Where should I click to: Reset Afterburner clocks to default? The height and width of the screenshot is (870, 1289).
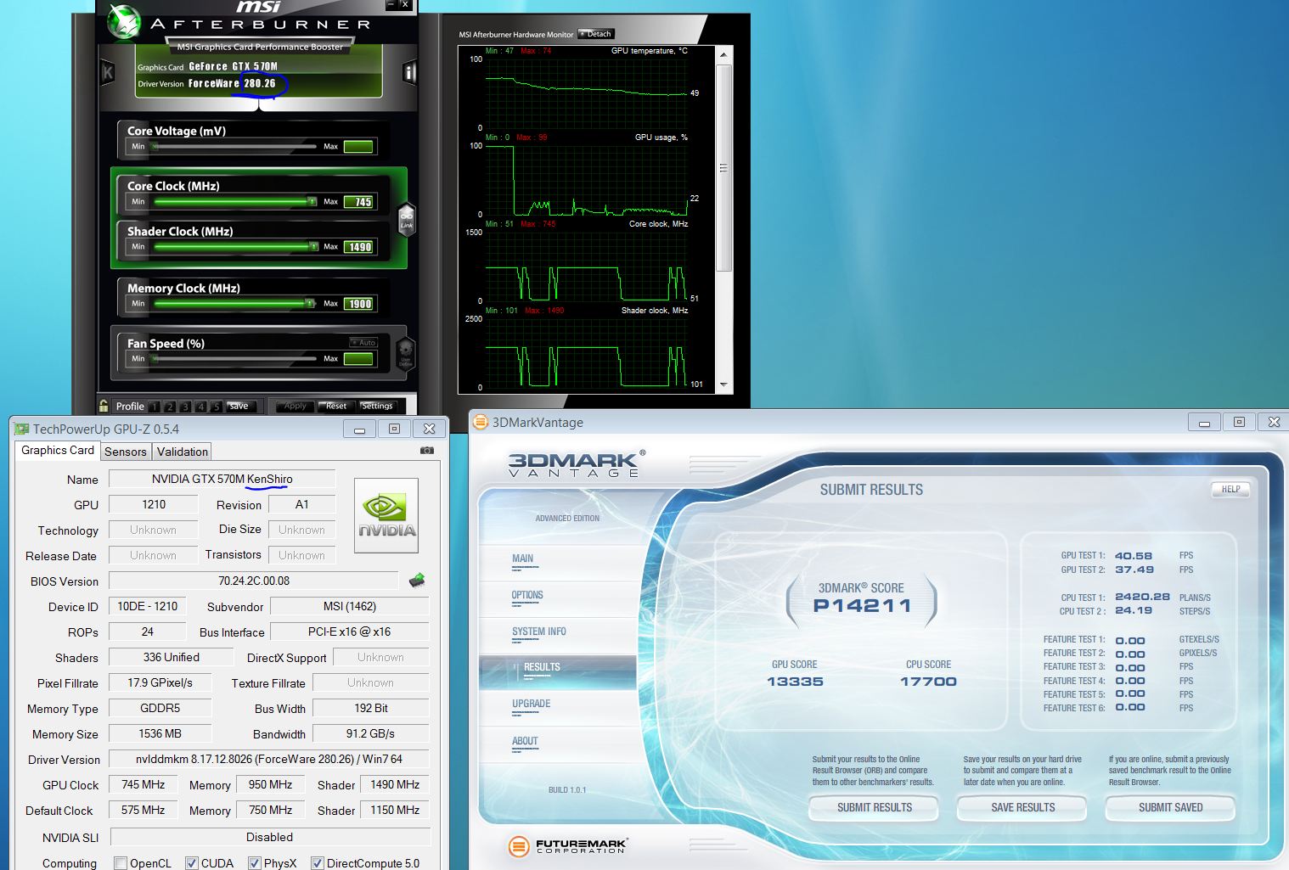tap(336, 406)
